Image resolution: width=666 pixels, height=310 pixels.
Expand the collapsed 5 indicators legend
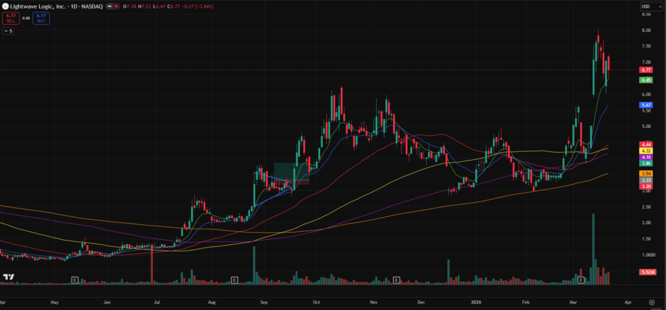tap(8, 31)
